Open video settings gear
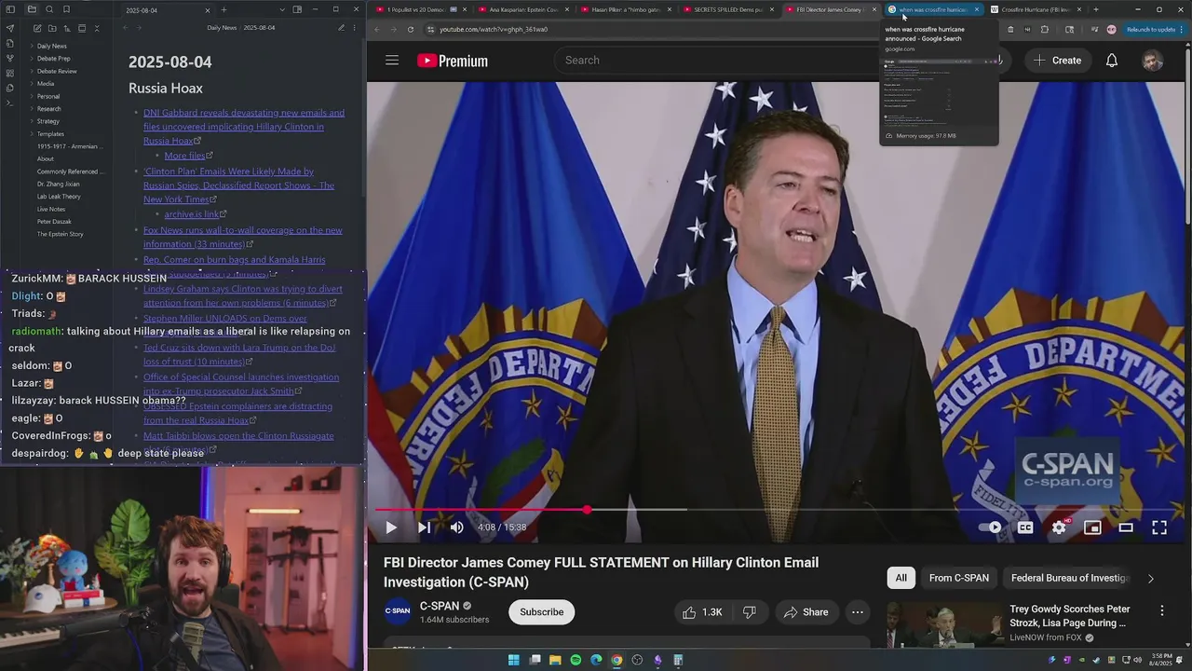 click(x=1059, y=527)
